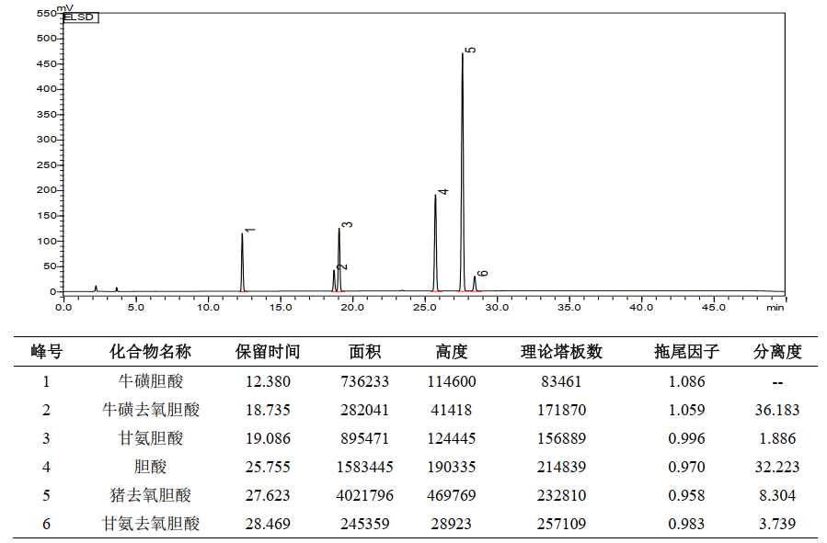The width and height of the screenshot is (827, 543).
Task: Click the 理论塔板数 column header
Action: tap(561, 352)
